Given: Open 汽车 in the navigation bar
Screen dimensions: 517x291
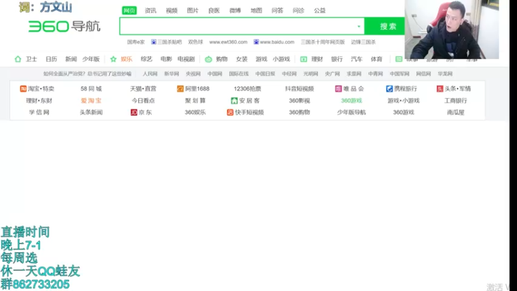Looking at the screenshot, I should point(357,59).
